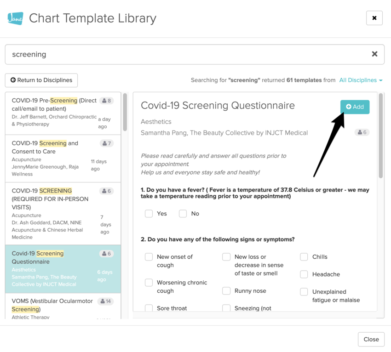Tick the New onset of cough checkbox
Viewport: 391px width, 352px height.
(x=149, y=257)
